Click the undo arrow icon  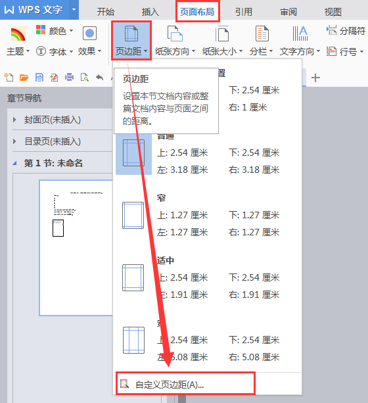coord(99,77)
